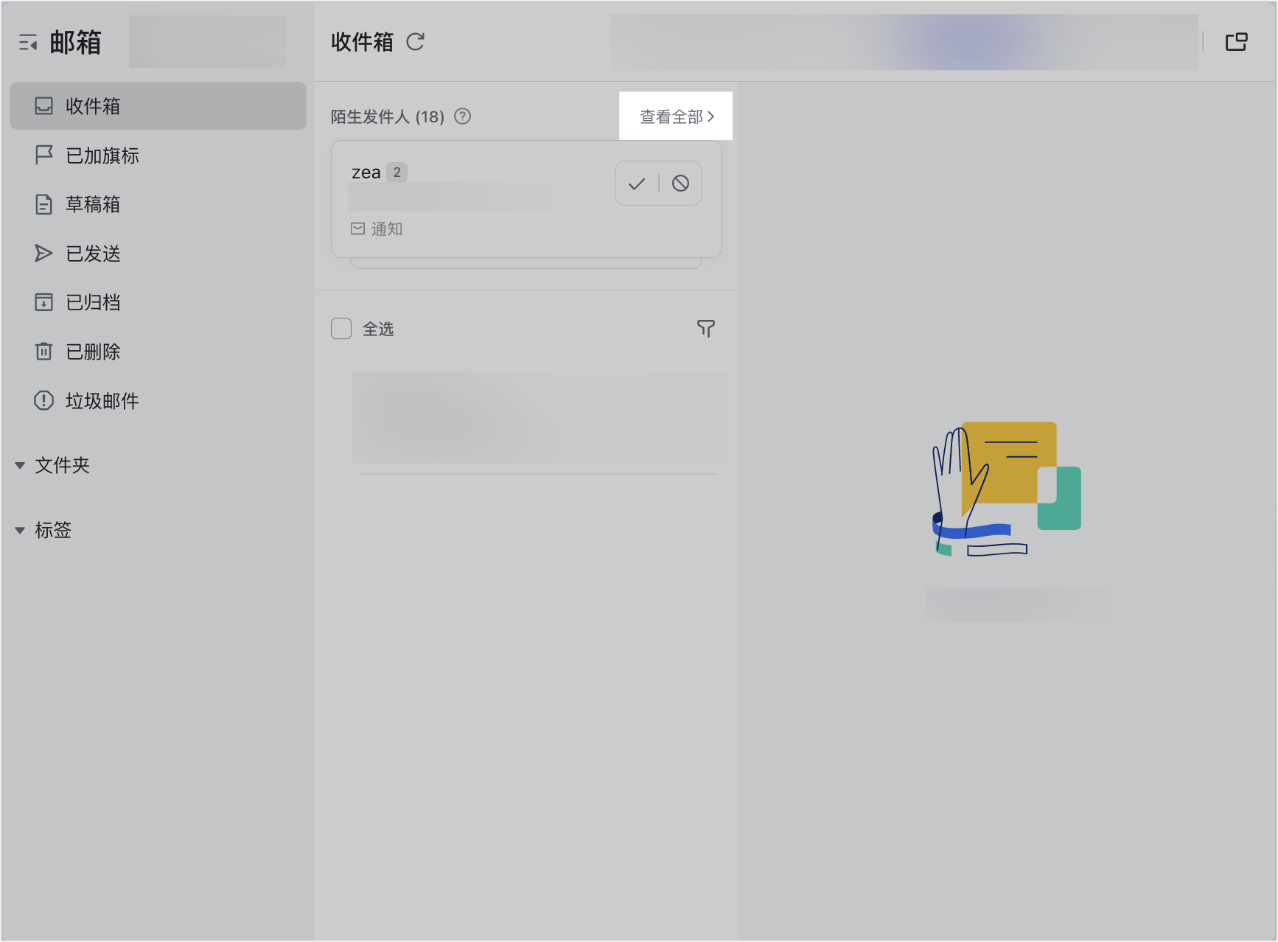This screenshot has width=1278, height=942.
Task: Refresh the inbox with reload icon
Action: [416, 42]
